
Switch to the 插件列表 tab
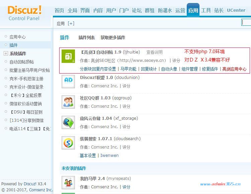pos(87,37)
